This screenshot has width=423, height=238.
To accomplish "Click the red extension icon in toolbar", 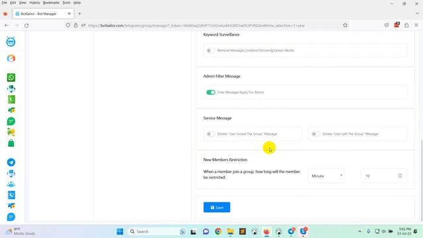I will tap(397, 25).
